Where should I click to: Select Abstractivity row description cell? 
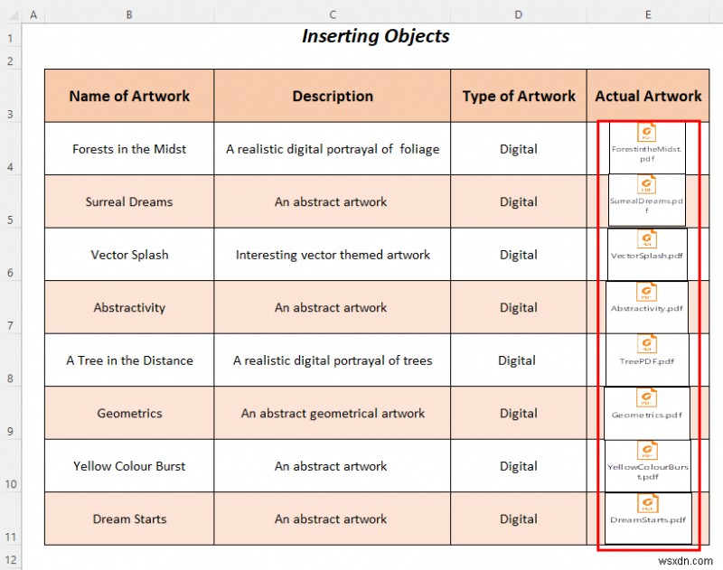(x=332, y=307)
